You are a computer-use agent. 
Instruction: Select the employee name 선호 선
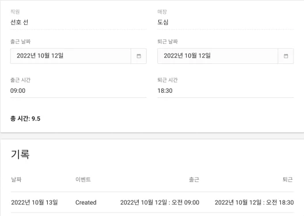click(20, 22)
